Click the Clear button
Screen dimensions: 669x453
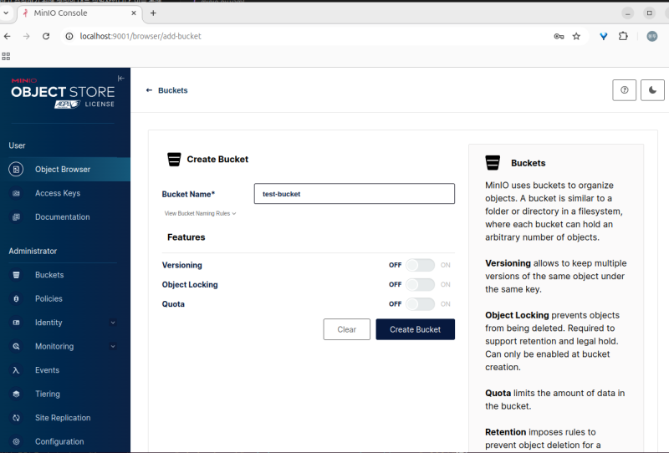tap(346, 329)
